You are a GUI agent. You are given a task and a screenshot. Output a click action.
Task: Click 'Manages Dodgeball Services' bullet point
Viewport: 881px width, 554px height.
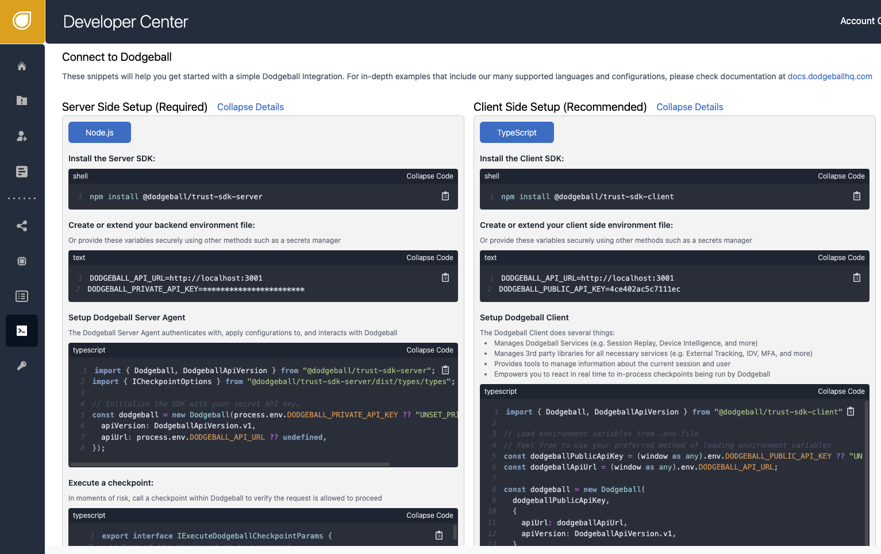[626, 343]
